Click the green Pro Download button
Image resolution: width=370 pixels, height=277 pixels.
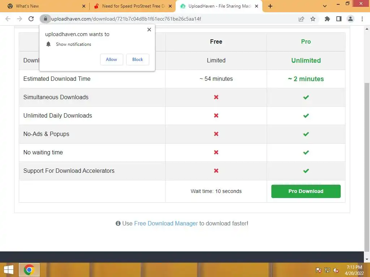pos(306,191)
